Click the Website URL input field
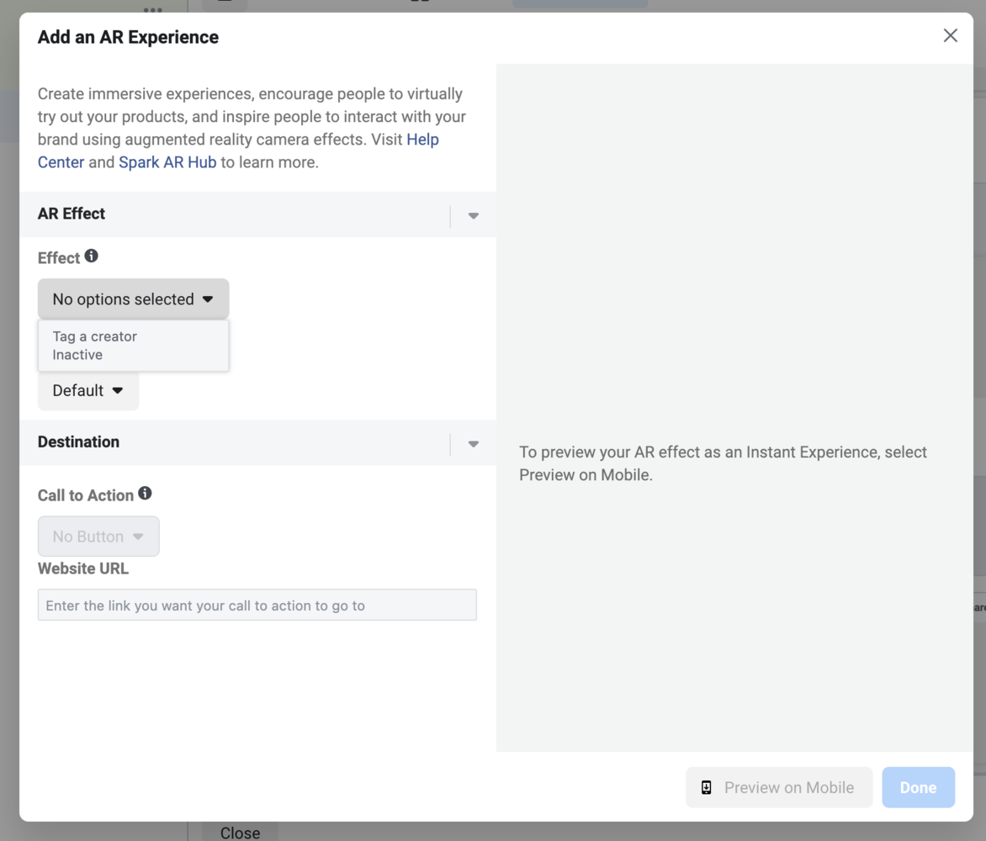 pos(257,605)
